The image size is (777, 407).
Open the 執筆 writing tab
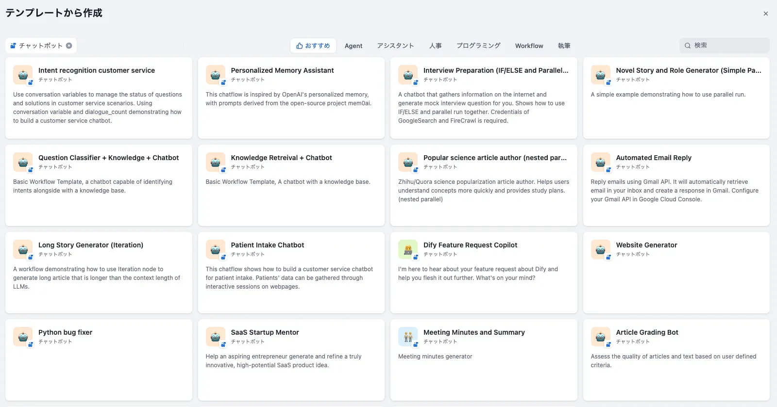(564, 46)
